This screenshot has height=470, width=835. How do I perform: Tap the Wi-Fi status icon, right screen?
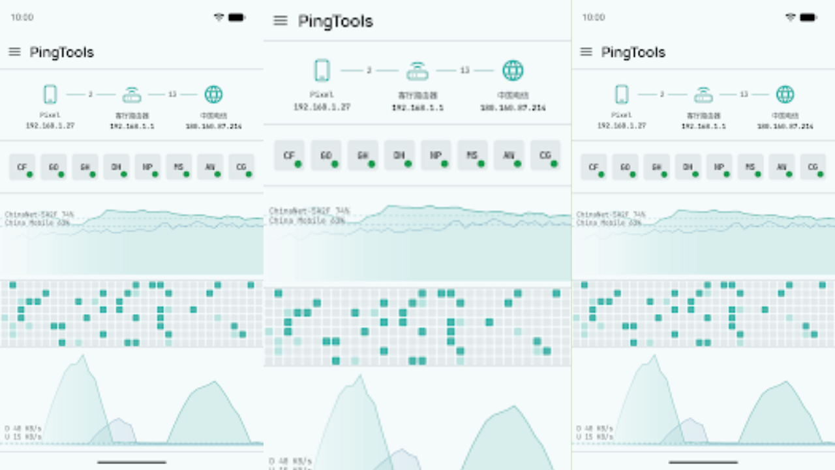click(790, 18)
